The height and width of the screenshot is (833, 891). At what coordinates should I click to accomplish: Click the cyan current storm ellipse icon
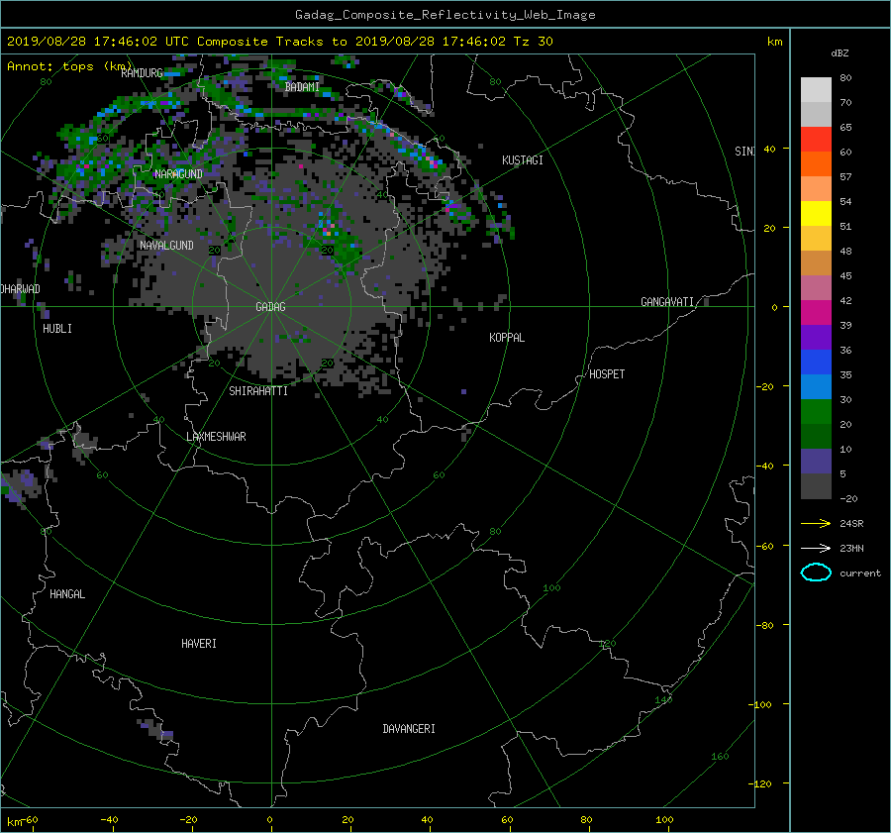coord(816,573)
